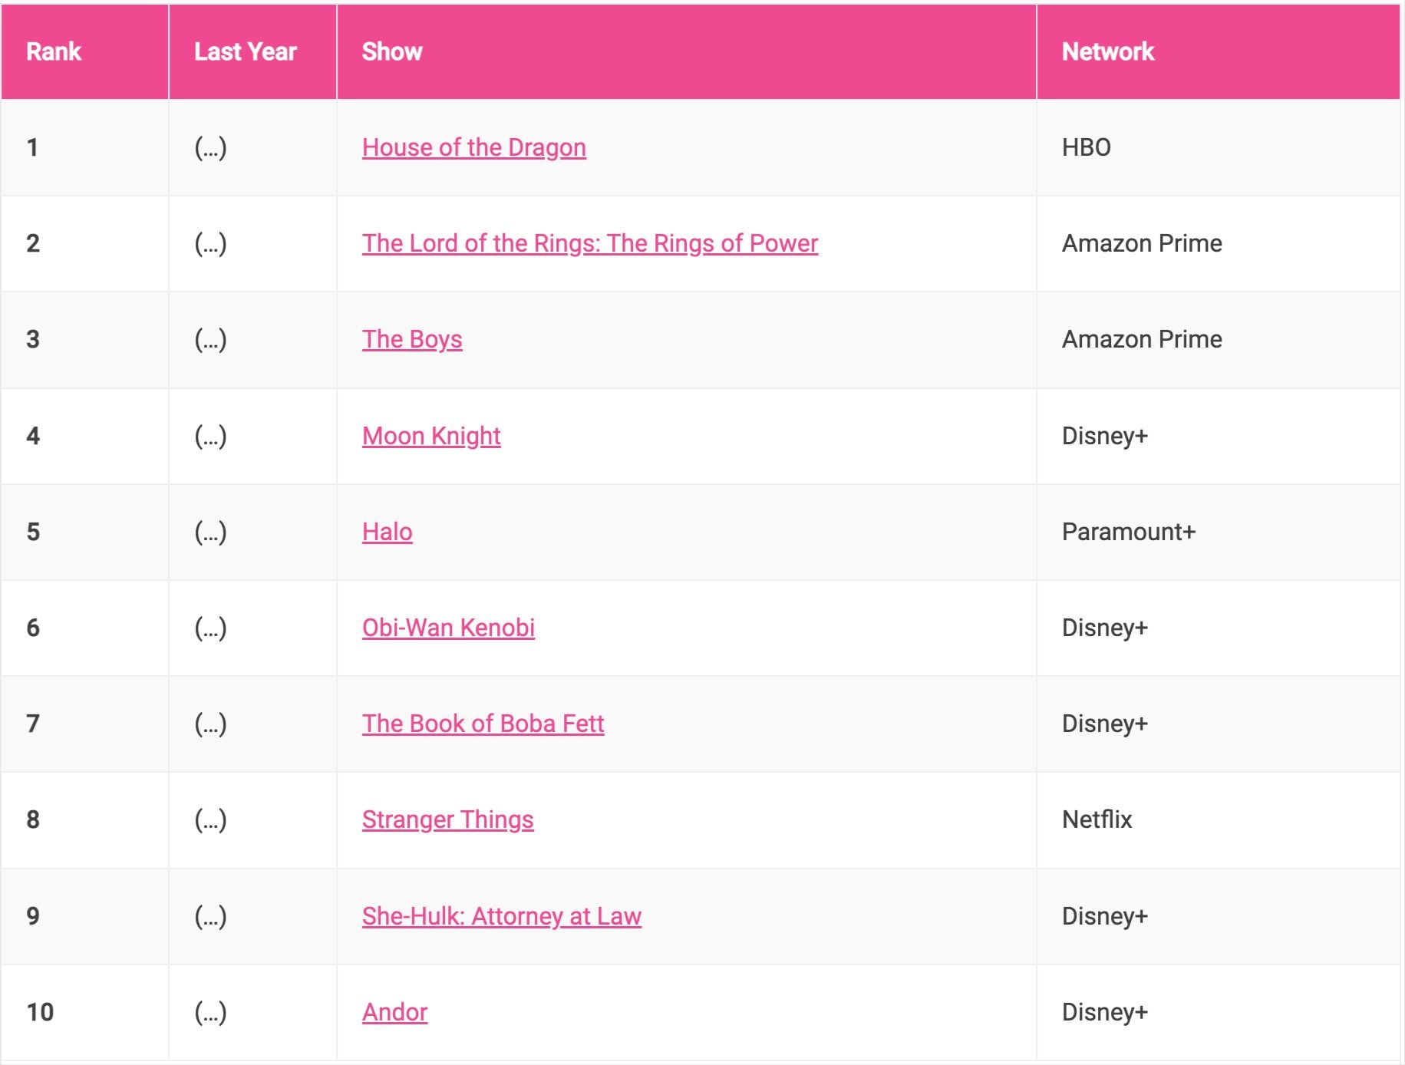Click the Obi-Wan Kenobi link

click(x=448, y=628)
